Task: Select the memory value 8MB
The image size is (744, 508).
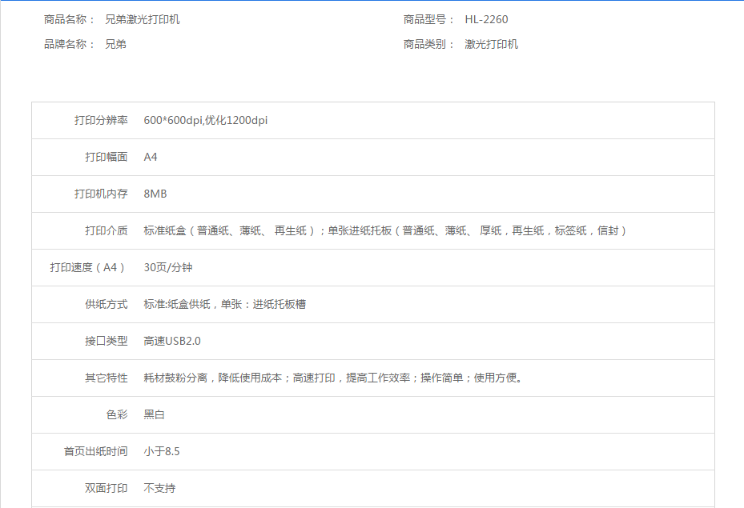Action: (155, 194)
